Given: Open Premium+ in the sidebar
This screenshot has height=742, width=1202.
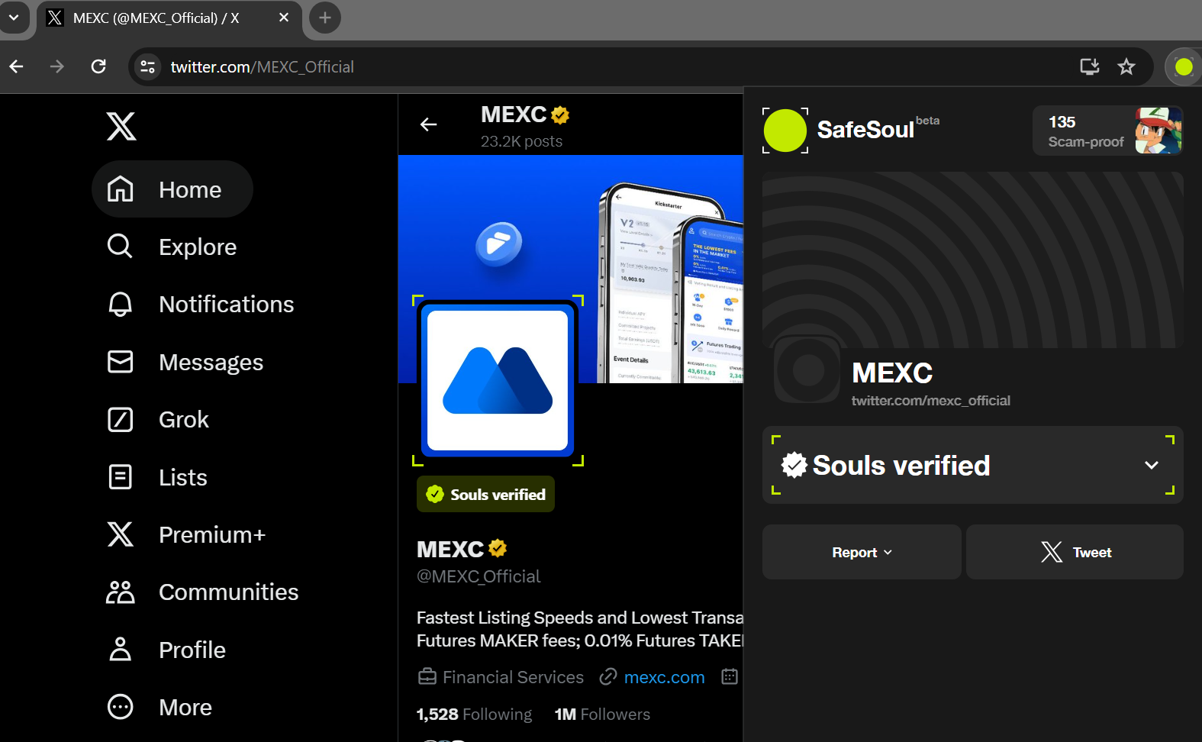Looking at the screenshot, I should coord(186,534).
